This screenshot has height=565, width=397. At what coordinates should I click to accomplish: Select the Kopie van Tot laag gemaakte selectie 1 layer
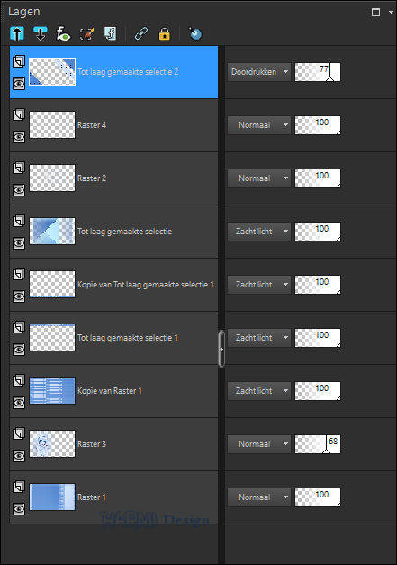click(x=113, y=285)
